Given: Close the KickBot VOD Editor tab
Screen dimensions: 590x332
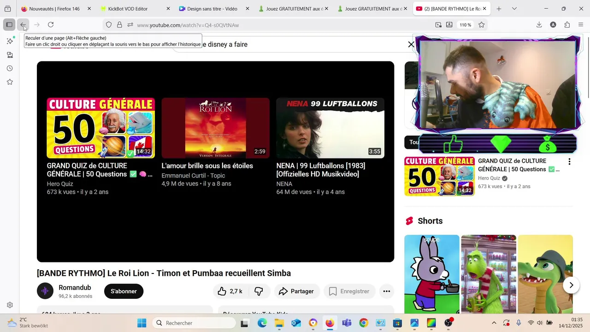Looking at the screenshot, I should click(168, 9).
